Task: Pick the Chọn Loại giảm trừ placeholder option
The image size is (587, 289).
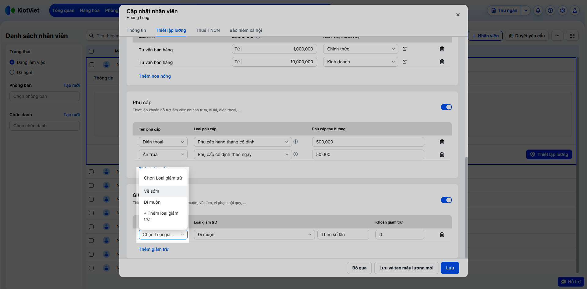Action: [163, 178]
